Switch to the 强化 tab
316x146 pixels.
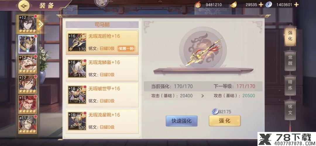coord(290,36)
